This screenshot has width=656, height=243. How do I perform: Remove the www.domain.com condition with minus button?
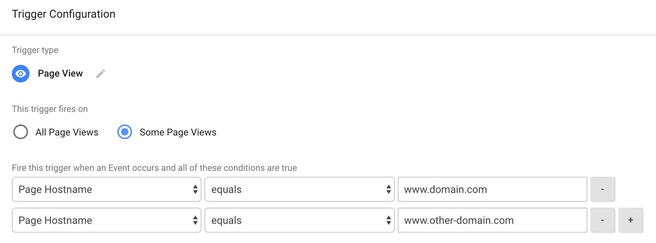pyautogui.click(x=603, y=189)
